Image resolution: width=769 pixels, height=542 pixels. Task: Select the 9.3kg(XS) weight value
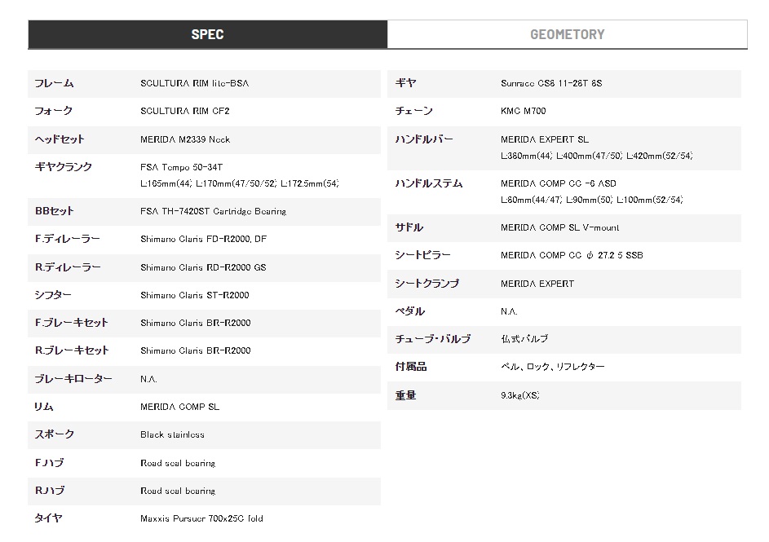[x=520, y=395]
